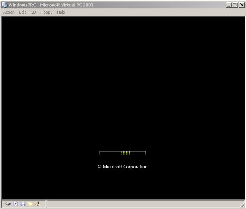This screenshot has width=246, height=209.
Task: Open the Floppy menu
Action: pyautogui.click(x=46, y=12)
